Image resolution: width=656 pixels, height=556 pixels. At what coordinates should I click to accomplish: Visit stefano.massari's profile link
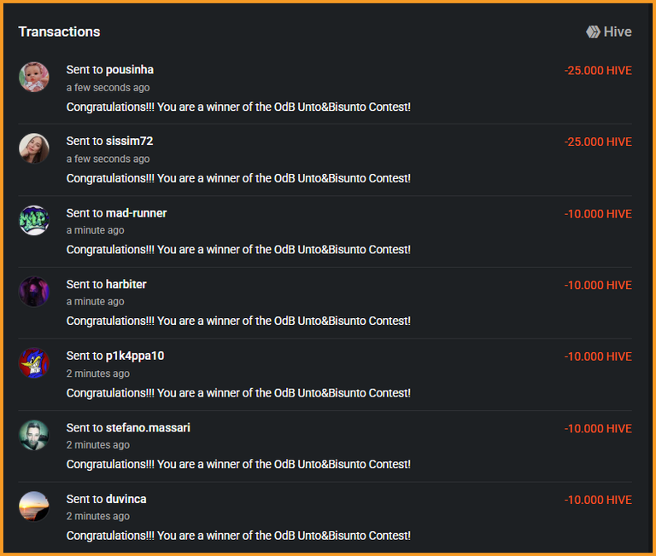[x=148, y=428]
